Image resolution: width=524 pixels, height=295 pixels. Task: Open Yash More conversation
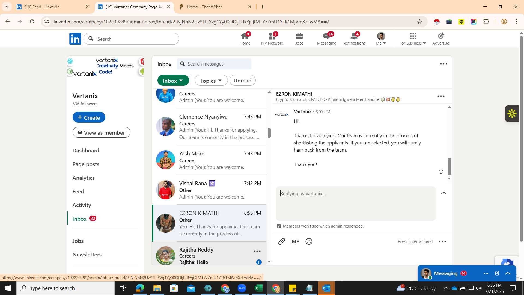209,160
